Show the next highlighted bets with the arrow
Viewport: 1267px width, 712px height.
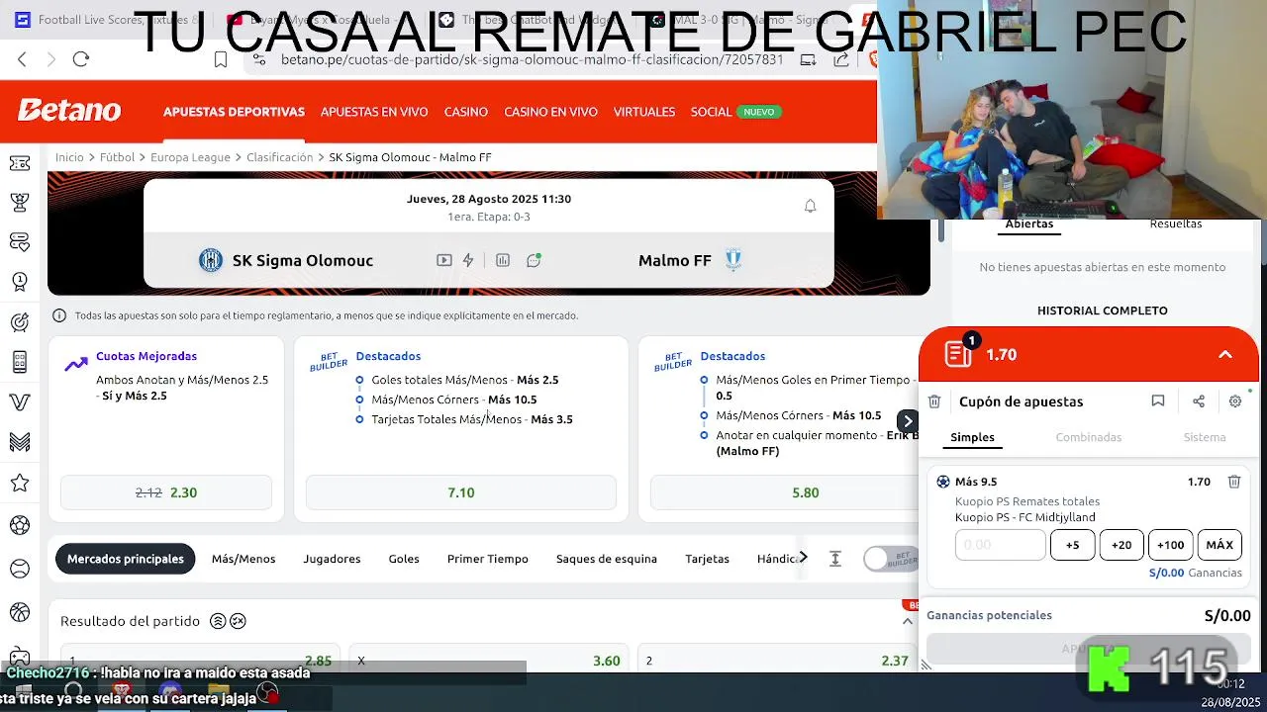coord(907,420)
